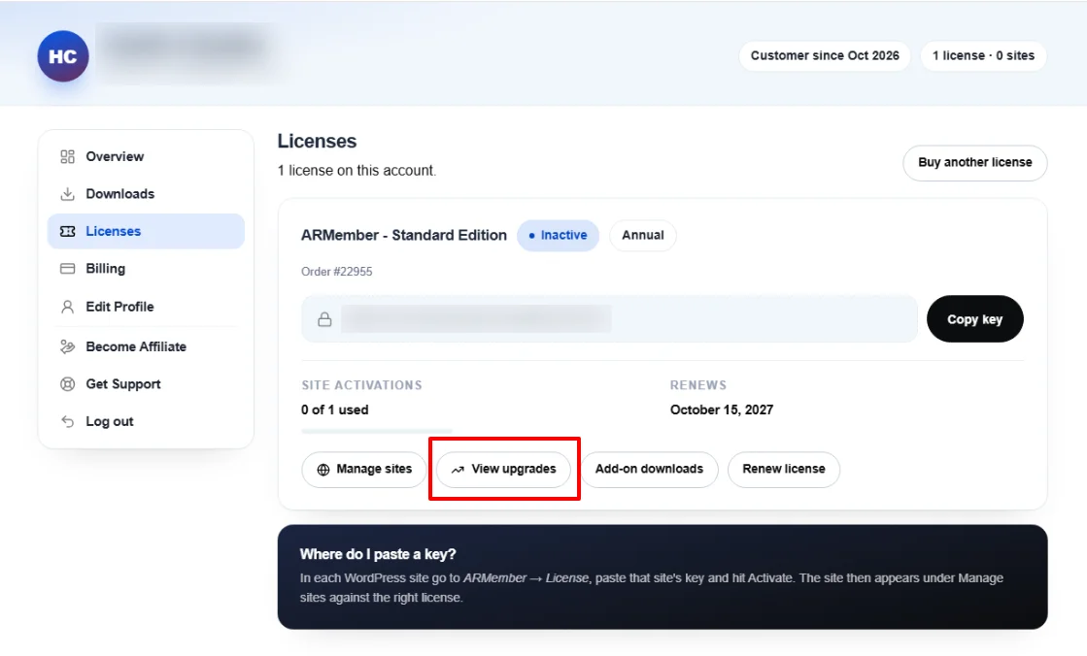Click the 'Order #22955' text
1087x656 pixels.
(336, 272)
